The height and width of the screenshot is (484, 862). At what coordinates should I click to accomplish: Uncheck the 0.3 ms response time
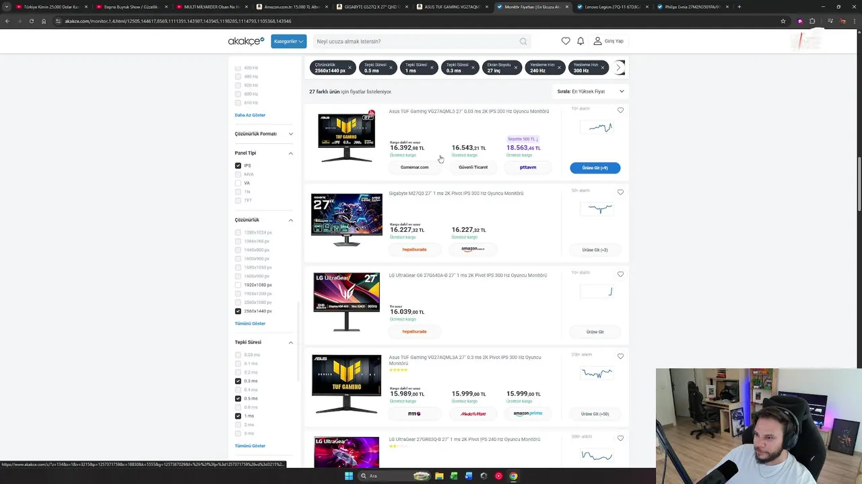coord(238,381)
